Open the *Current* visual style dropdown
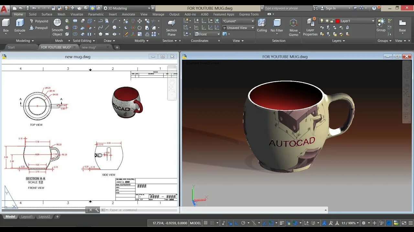The image size is (414, 232). (x=238, y=21)
